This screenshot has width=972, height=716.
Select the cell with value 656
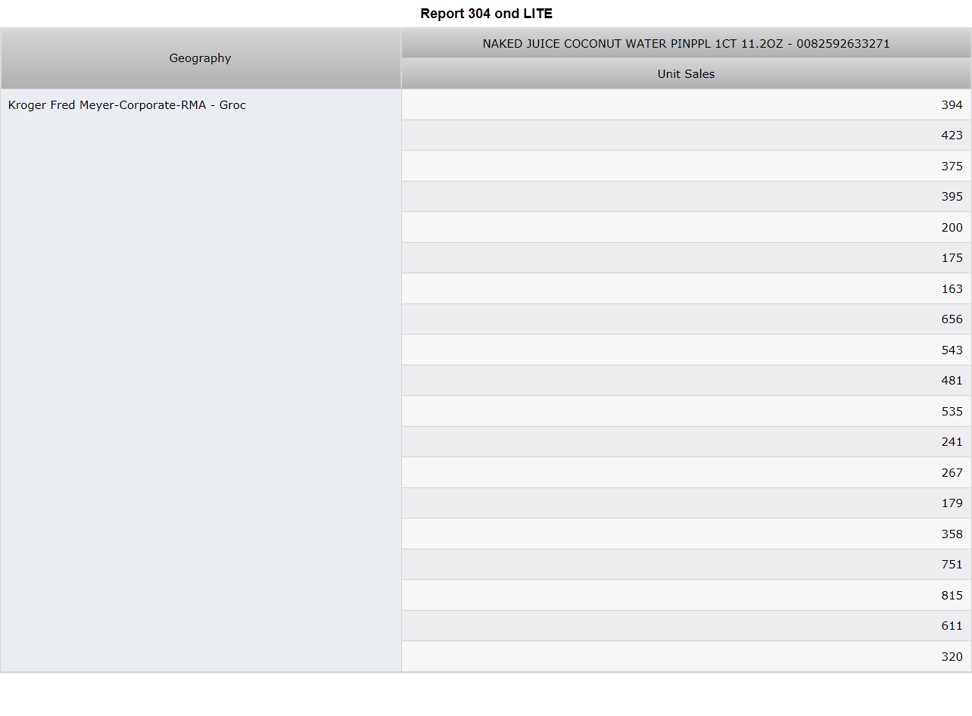686,319
